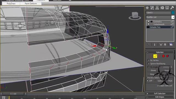Click the Tube01 object name field
The height and width of the screenshot is (99, 176).
[158, 13]
